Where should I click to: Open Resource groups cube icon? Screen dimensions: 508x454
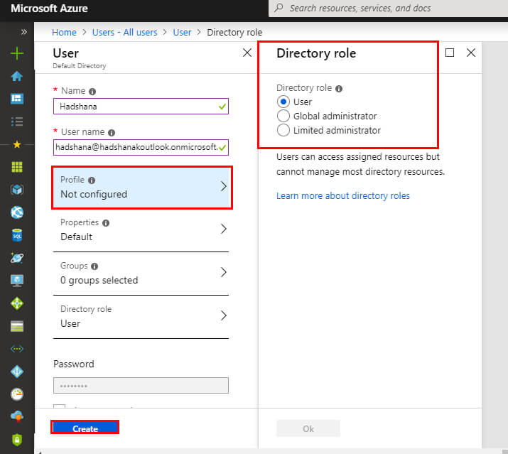click(17, 190)
